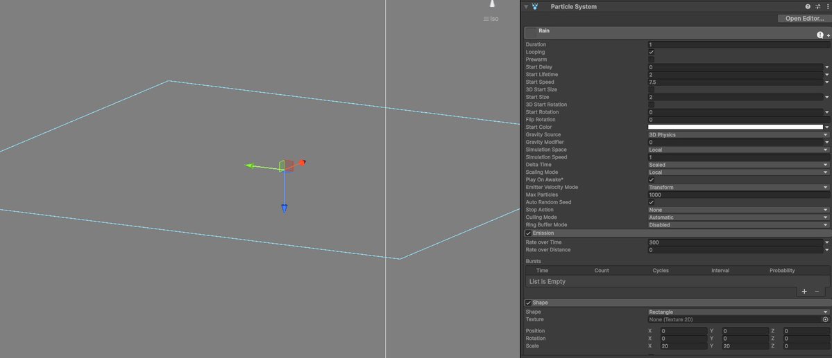Click the Rotation Y field
Screen dimensions: 832x358
[745, 339]
